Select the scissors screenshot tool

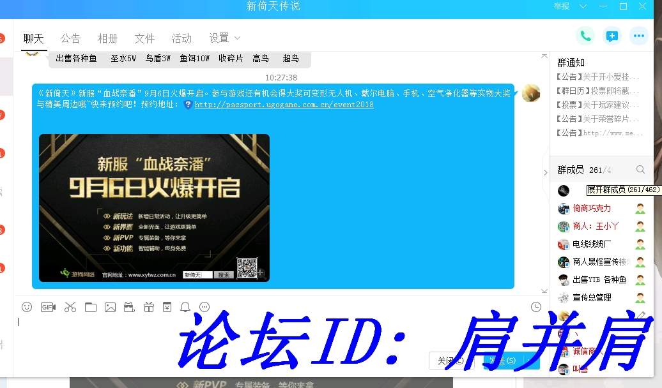(70, 307)
